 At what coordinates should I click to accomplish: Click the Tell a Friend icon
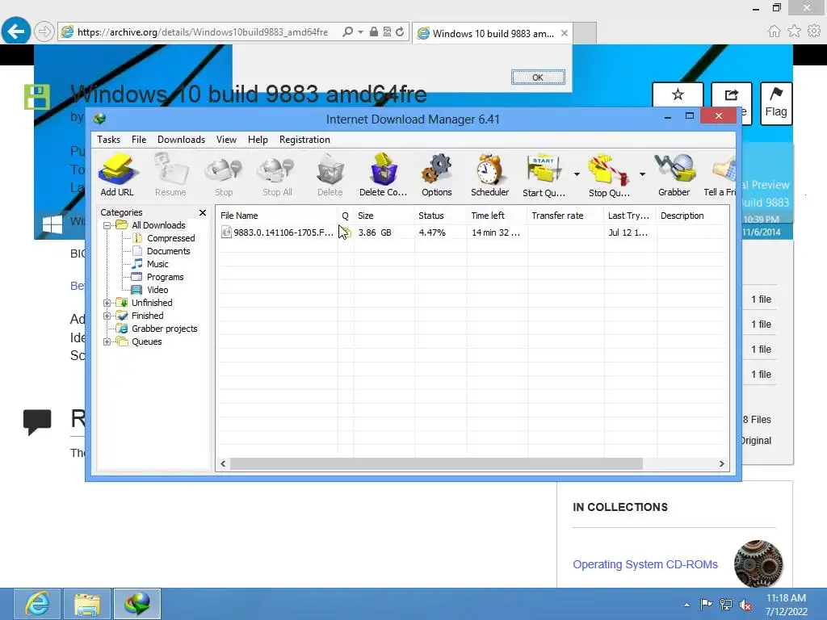click(x=720, y=175)
